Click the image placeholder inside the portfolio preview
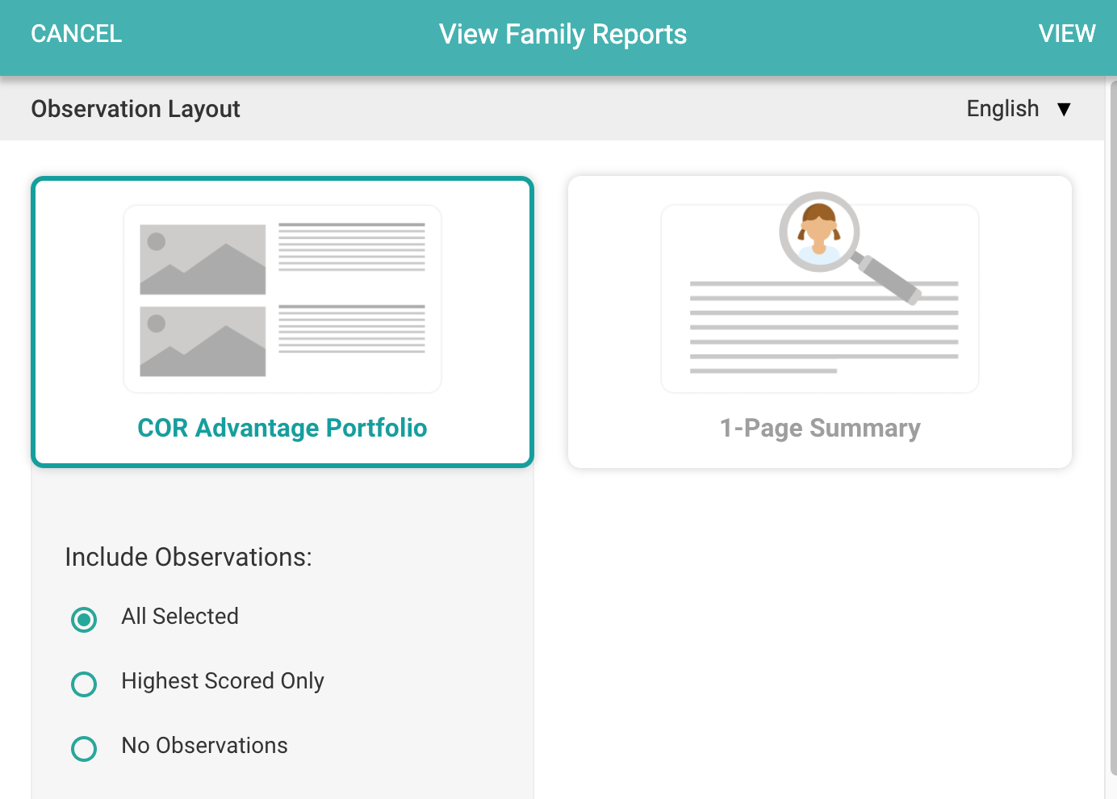 201,258
